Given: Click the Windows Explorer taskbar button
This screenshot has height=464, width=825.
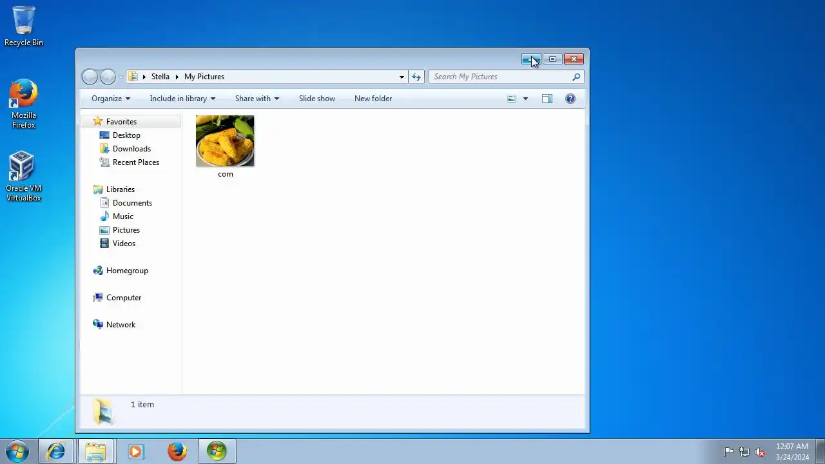Looking at the screenshot, I should 95,451.
